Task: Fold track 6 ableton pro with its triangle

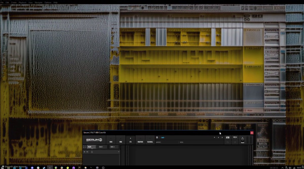Action: pos(245,30)
